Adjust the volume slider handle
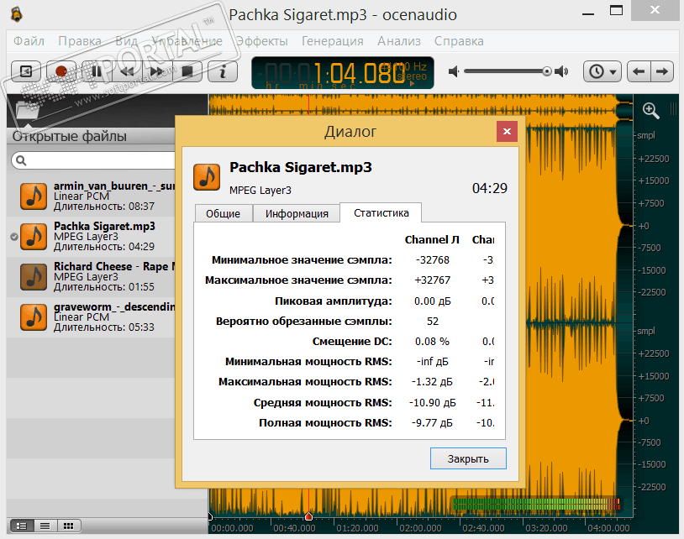 (546, 71)
